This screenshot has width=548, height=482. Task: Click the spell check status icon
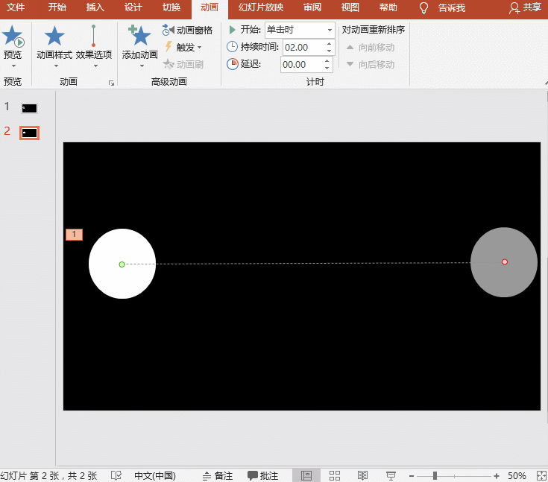click(116, 475)
